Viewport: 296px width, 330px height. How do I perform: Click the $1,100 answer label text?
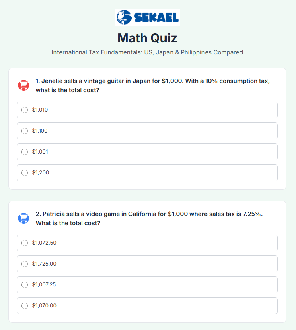pos(40,131)
